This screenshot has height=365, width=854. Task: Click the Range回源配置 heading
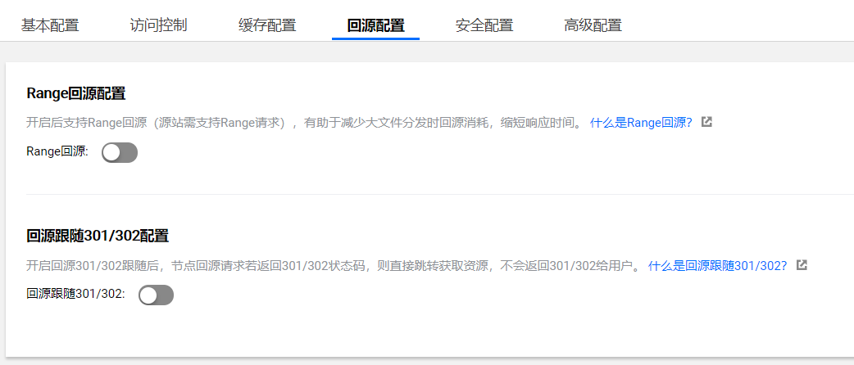[75, 93]
